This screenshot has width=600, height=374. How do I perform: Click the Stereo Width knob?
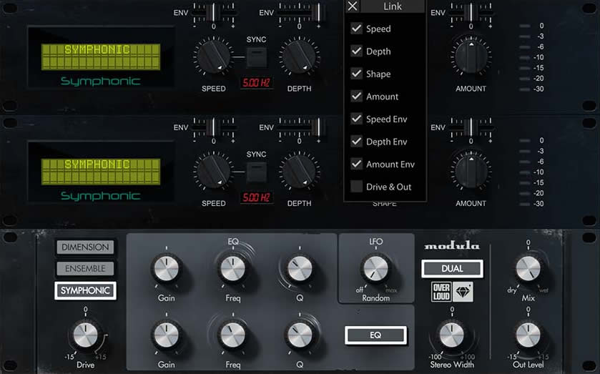(x=452, y=335)
